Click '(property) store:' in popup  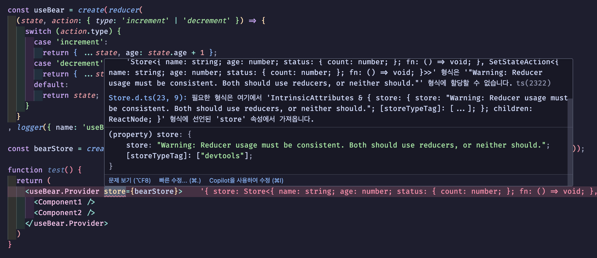pyautogui.click(x=145, y=135)
